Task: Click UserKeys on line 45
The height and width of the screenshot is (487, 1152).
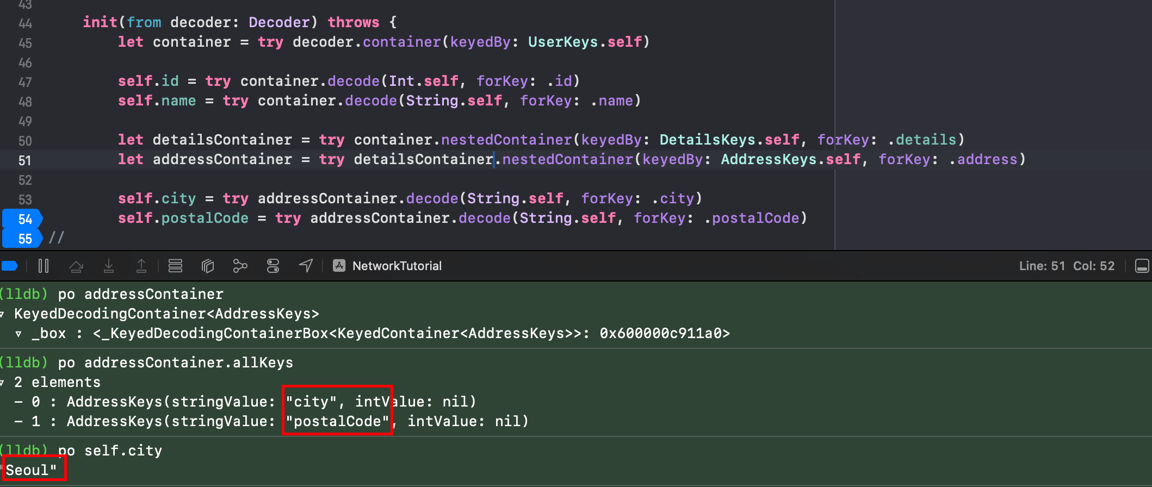Action: point(563,42)
